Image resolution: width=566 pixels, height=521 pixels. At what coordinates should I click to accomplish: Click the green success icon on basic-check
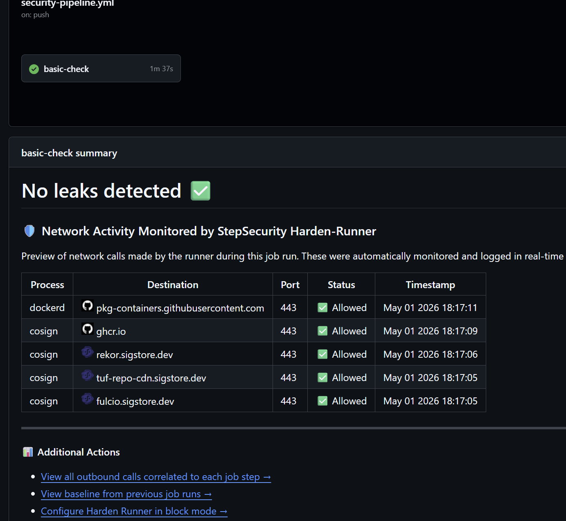pos(34,69)
